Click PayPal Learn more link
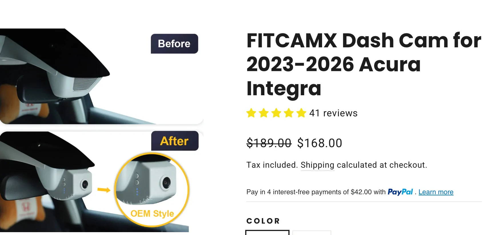497x235 pixels. click(436, 192)
